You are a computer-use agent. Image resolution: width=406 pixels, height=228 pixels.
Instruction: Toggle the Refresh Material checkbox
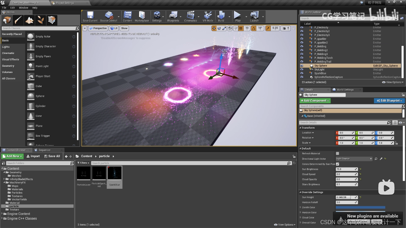coord(337,153)
